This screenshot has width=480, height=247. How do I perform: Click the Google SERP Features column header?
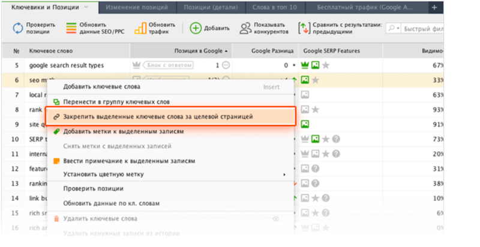pos(340,51)
